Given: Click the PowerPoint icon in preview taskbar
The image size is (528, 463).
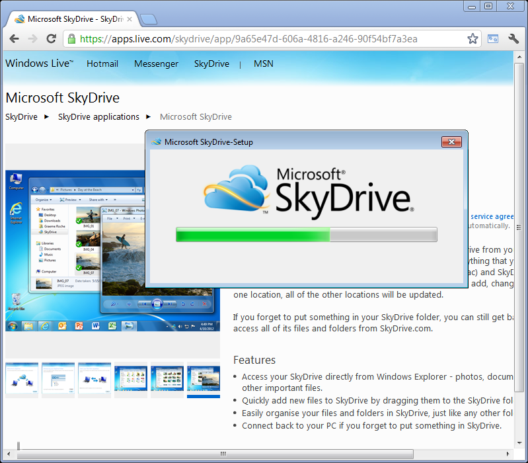Looking at the screenshot, I should 79,326.
